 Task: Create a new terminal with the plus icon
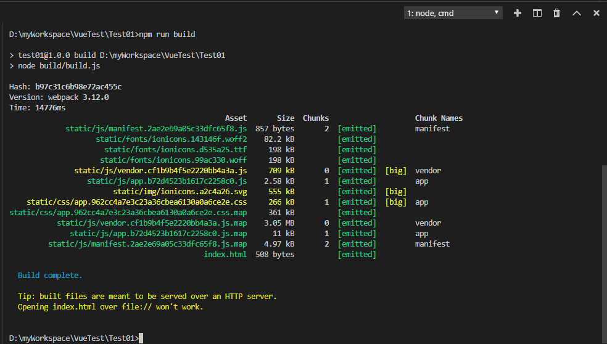point(517,13)
